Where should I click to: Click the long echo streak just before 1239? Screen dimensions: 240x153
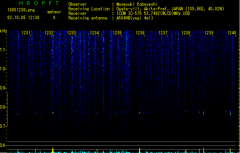pyautogui.click(x=204, y=113)
